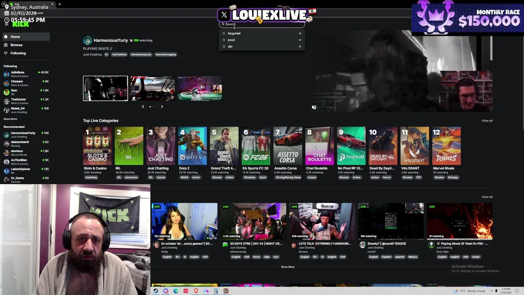Unmute the featured stream player
Viewport: 524px width, 295px height.
click(314, 107)
